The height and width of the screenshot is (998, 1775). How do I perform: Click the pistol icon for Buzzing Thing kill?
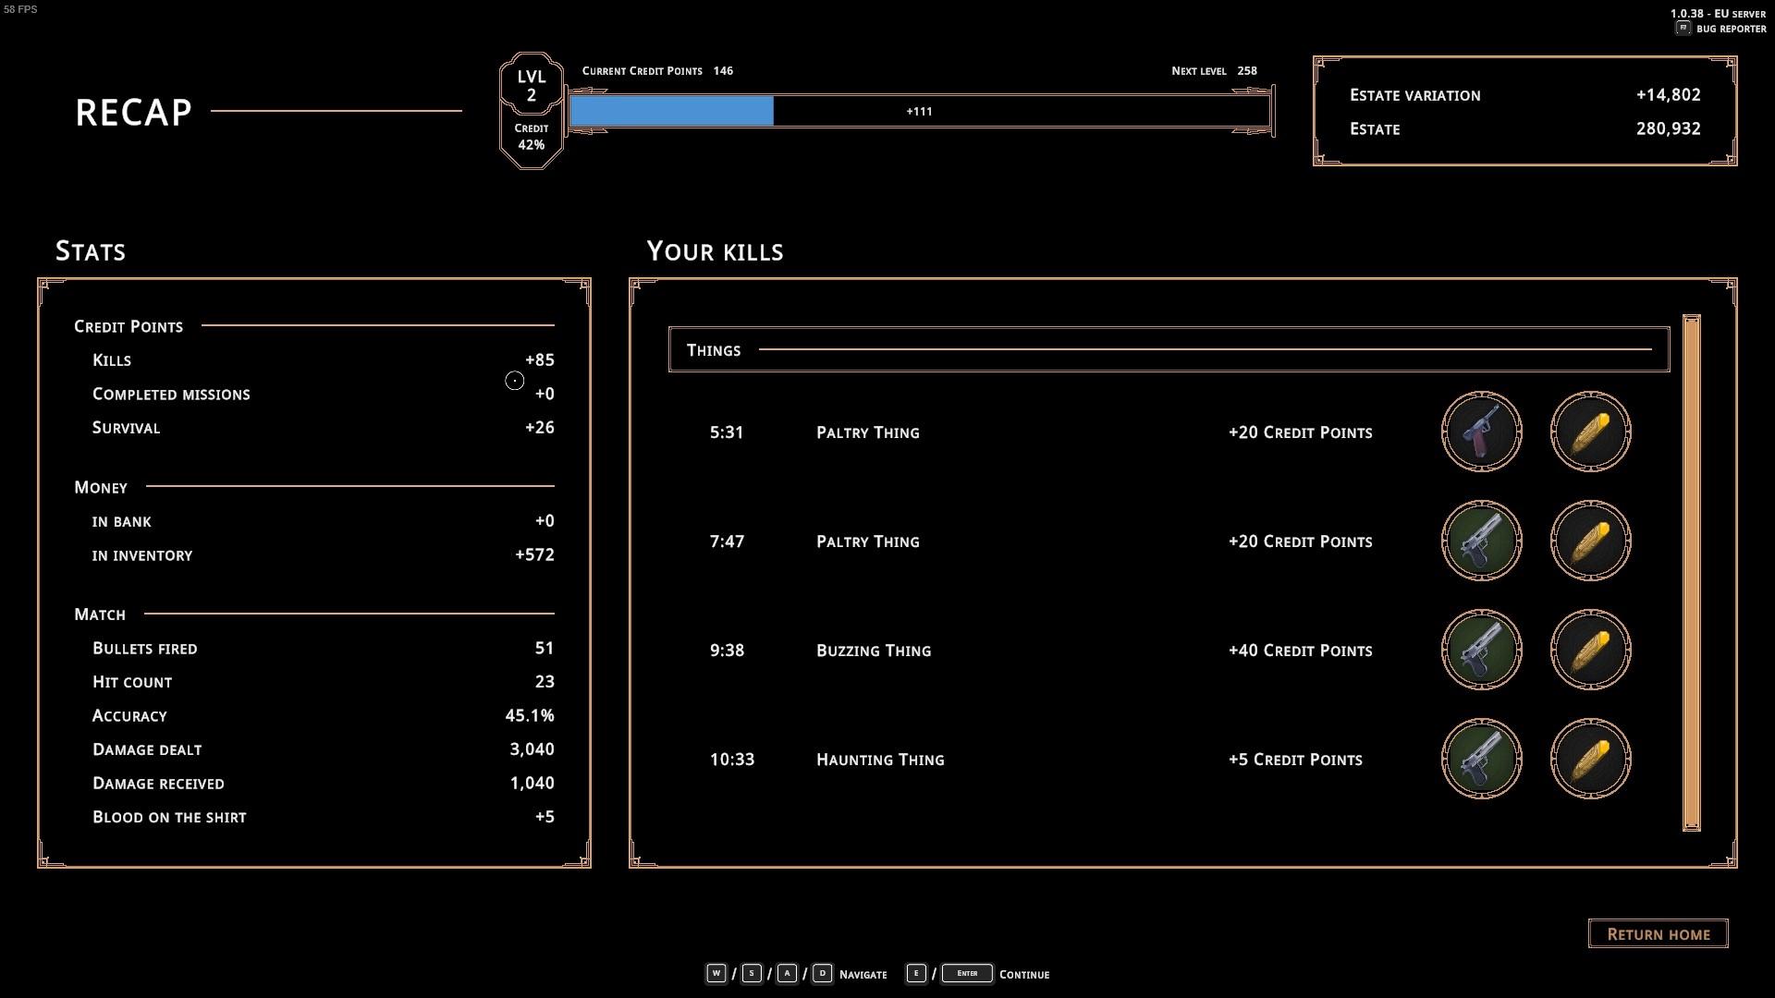click(1481, 650)
